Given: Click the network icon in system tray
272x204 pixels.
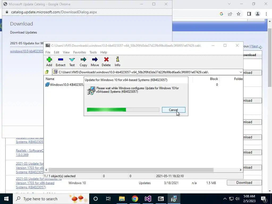Looking at the screenshot, I should point(231,199).
